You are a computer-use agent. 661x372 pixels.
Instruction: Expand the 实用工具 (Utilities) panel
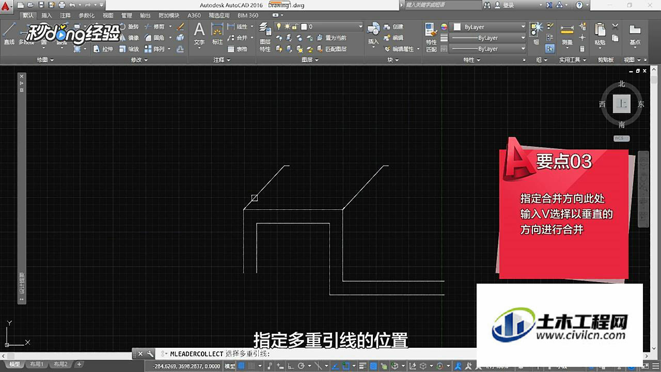573,60
